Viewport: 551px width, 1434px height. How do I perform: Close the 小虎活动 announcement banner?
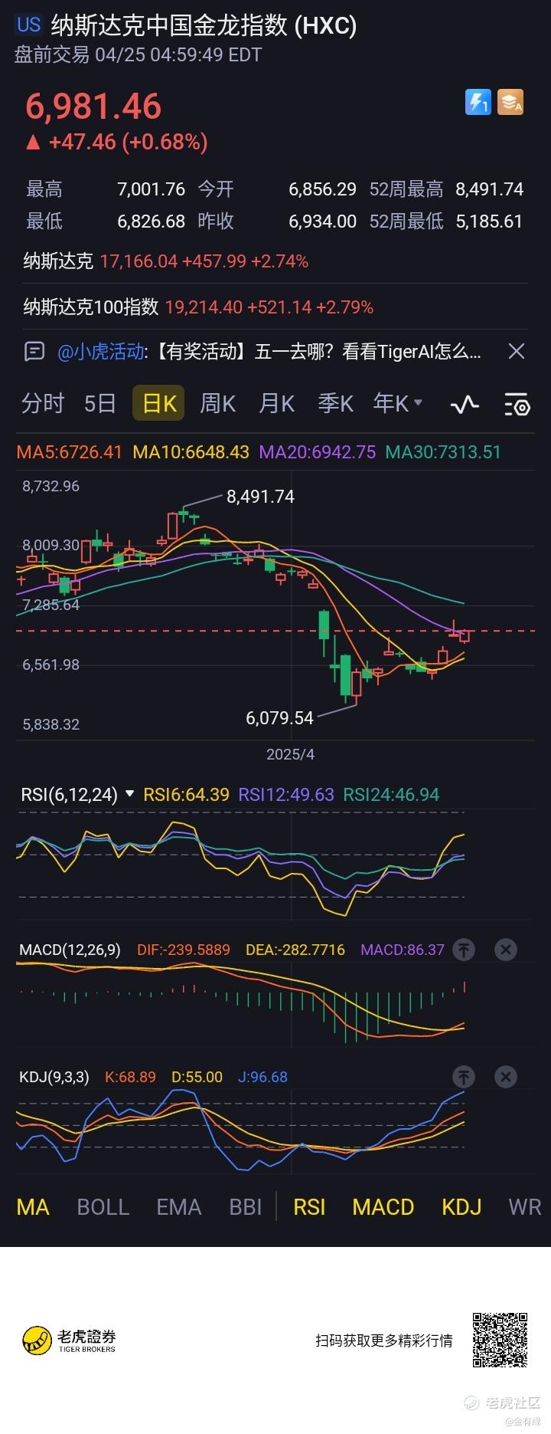[x=517, y=351]
